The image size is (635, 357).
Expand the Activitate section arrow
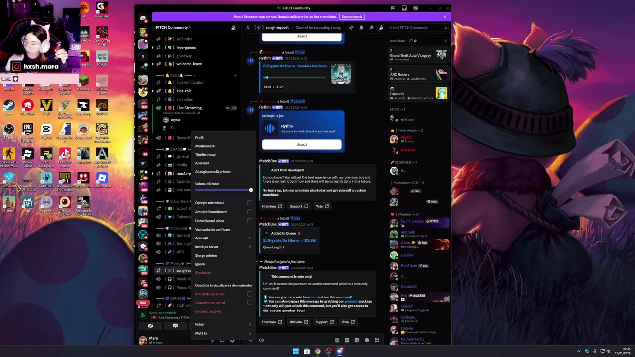(x=445, y=41)
